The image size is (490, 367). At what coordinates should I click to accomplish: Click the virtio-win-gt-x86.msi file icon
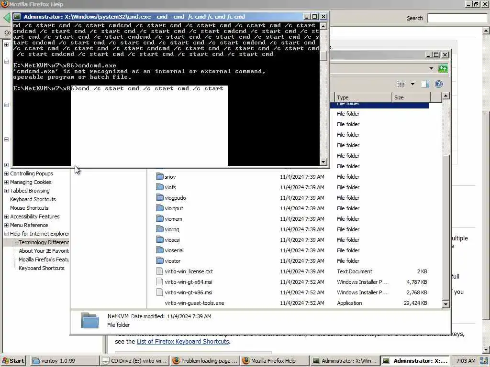tap(160, 292)
